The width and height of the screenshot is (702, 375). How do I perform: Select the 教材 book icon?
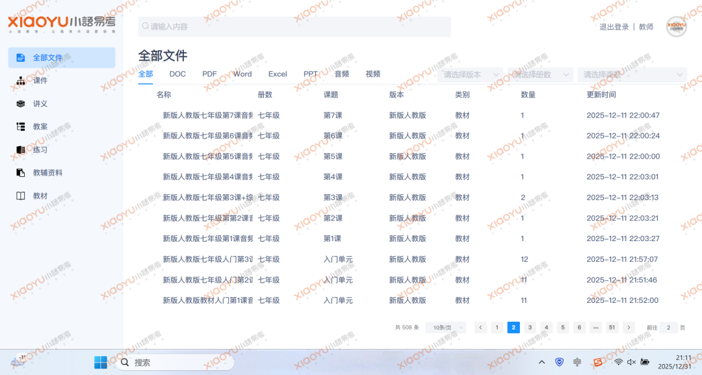coord(21,196)
